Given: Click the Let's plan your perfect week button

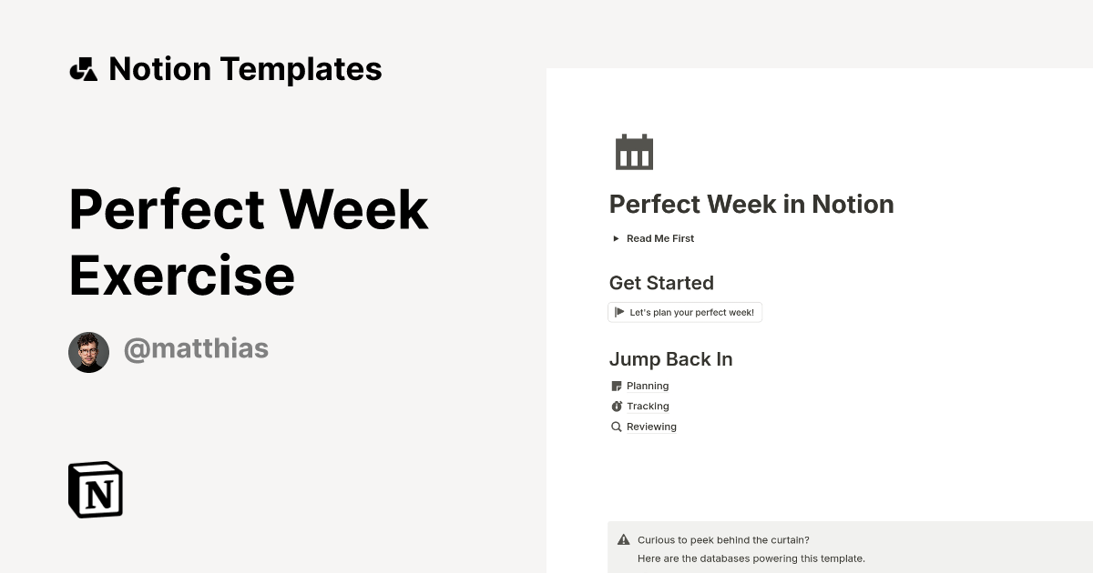Looking at the screenshot, I should click(685, 312).
